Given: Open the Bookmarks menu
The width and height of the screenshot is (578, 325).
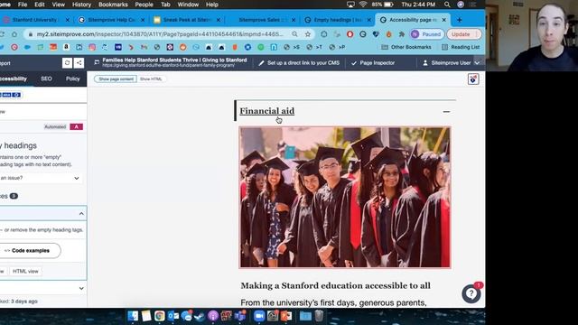Looking at the screenshot, I should point(113,5).
